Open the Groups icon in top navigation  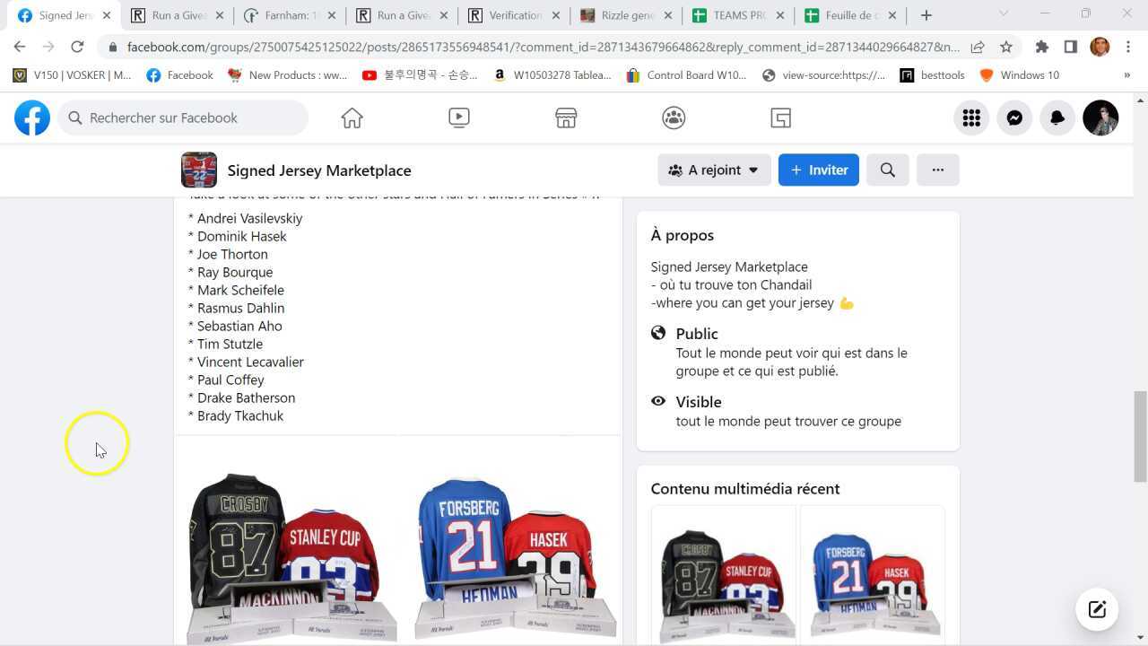pos(674,118)
